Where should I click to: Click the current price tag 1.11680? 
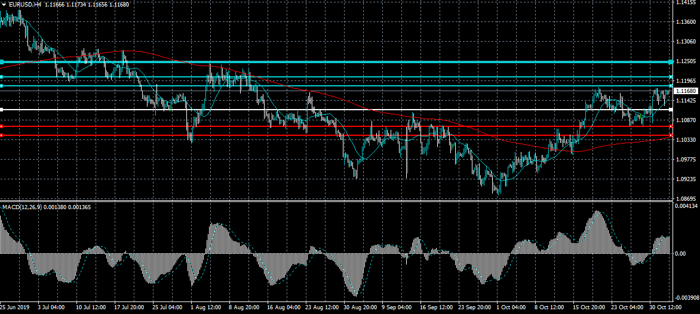(685, 91)
